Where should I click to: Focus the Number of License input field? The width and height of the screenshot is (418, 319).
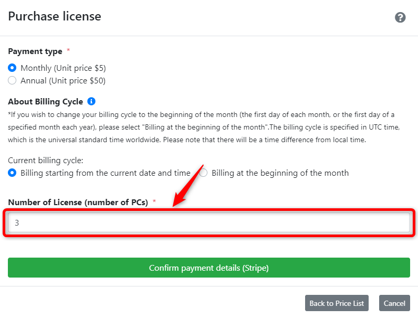[209, 222]
